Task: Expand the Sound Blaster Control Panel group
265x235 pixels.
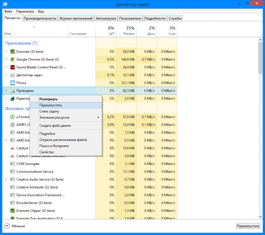Action: [6, 67]
